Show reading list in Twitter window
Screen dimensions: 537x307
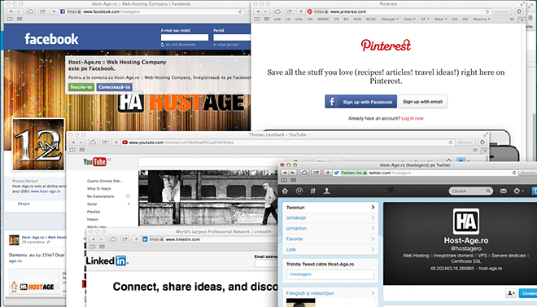(284, 180)
